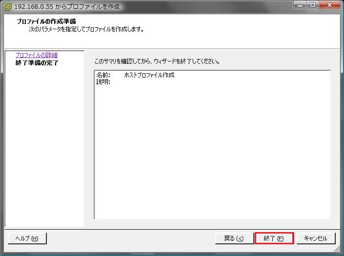Go back with the 戻る (<) button

234,238
